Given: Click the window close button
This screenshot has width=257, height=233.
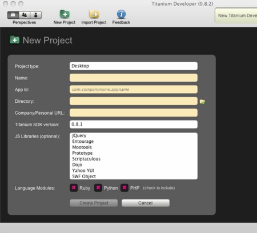Looking at the screenshot, I should point(6,3).
